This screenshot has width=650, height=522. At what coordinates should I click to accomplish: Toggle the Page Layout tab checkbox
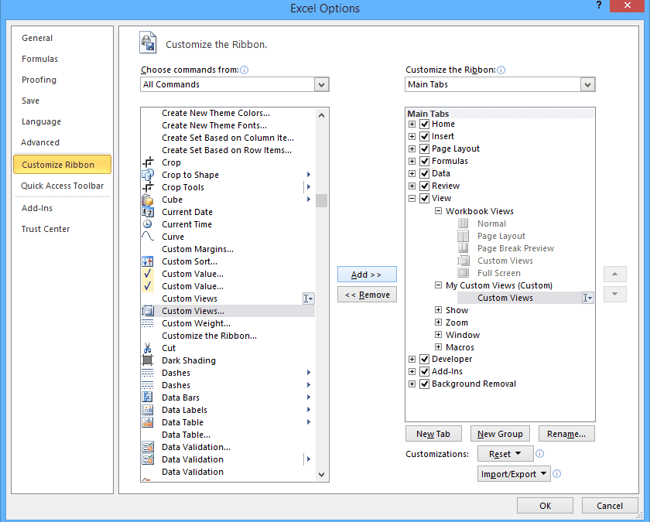coord(424,148)
